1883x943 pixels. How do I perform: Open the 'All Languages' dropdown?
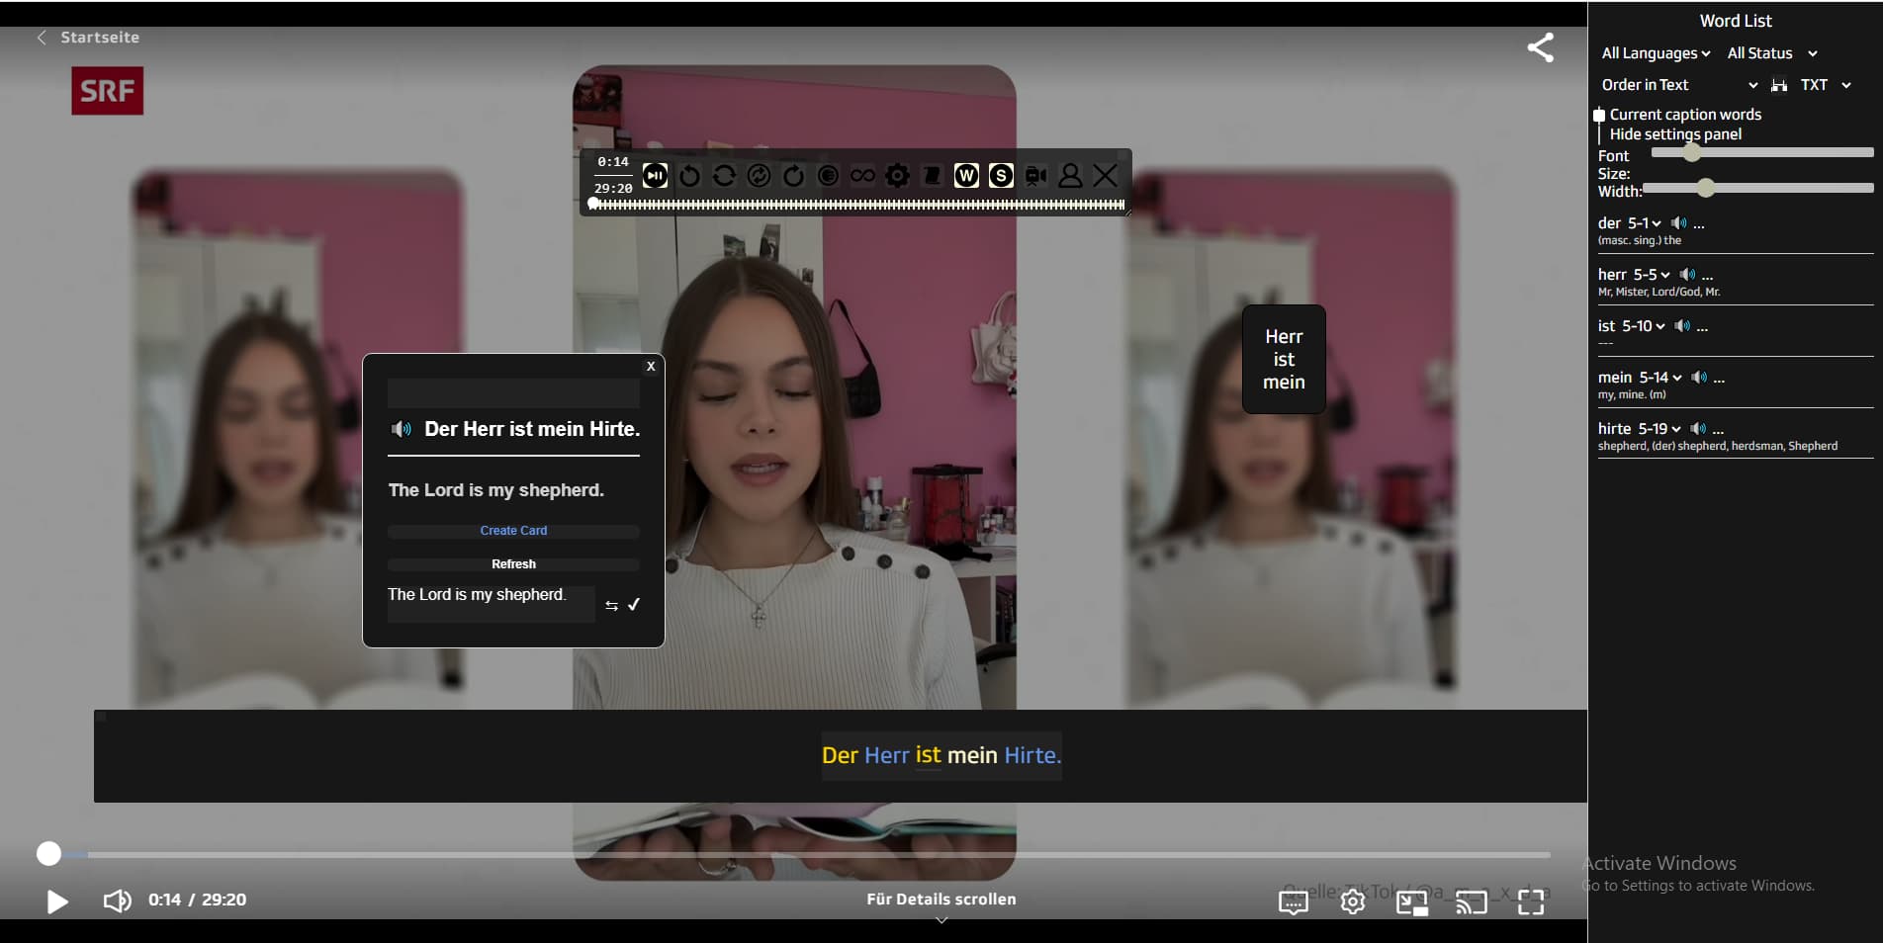pyautogui.click(x=1655, y=53)
